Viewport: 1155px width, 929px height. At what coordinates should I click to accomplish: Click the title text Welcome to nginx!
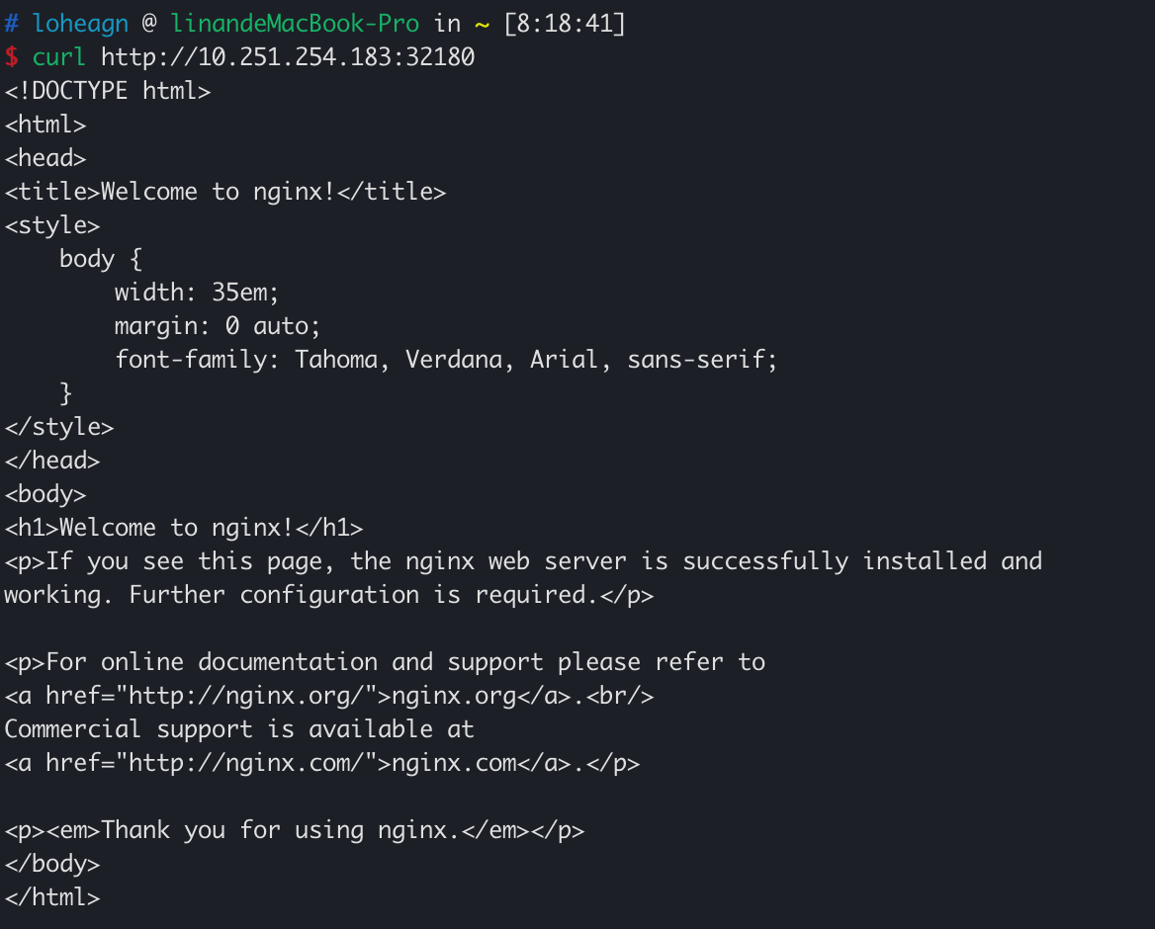218,192
